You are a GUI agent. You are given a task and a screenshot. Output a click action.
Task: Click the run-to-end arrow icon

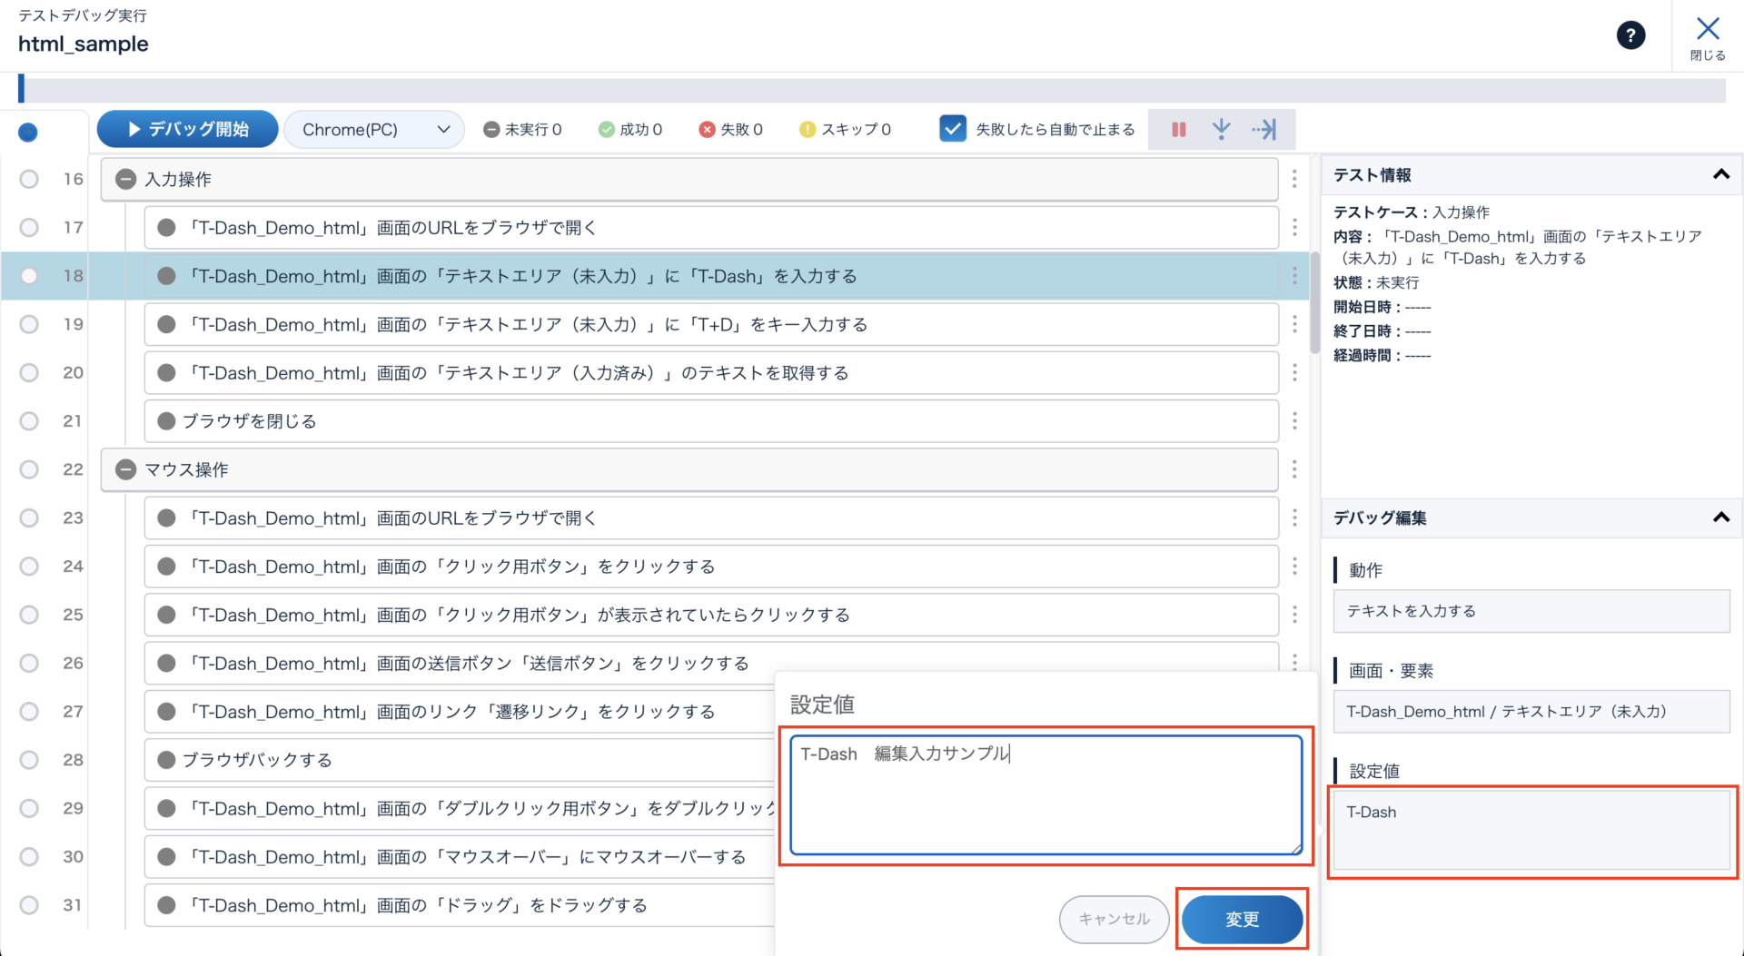click(1263, 130)
